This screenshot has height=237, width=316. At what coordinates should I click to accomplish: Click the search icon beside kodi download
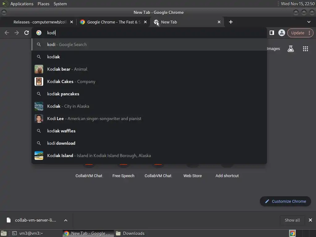(x=39, y=143)
